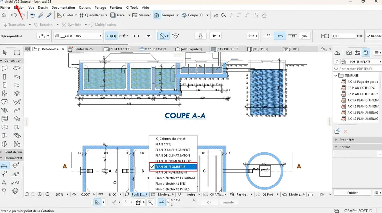Focus the Rechercher PDF TEMPL search field
This screenshot has width=382, height=213.
coord(357,69)
